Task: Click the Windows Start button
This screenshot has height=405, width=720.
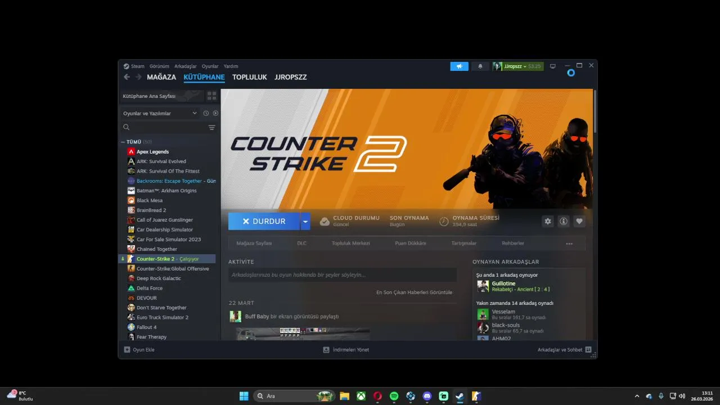Action: [x=244, y=396]
